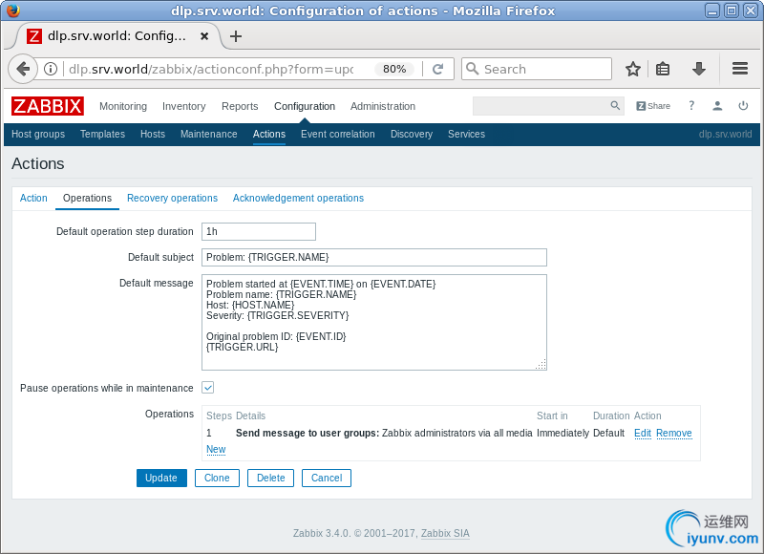Click the 80% zoom level indicator

tap(394, 69)
